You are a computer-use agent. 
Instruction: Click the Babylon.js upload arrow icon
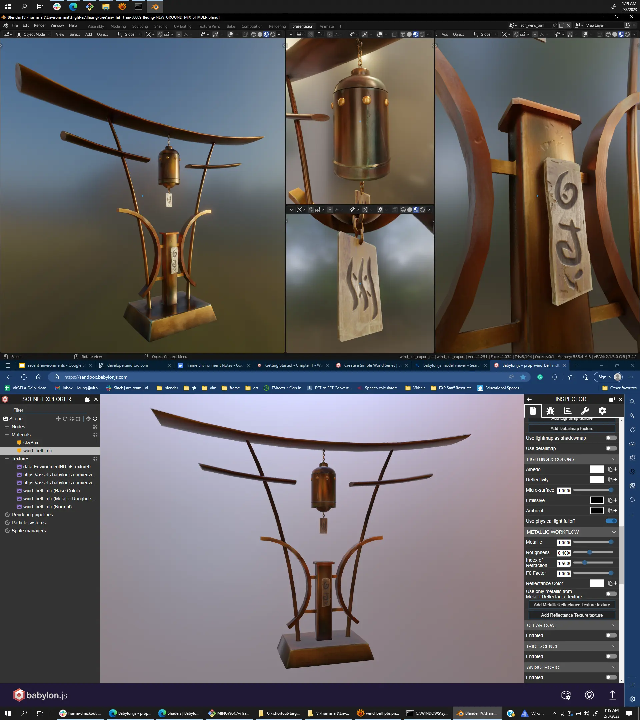pos(612,695)
